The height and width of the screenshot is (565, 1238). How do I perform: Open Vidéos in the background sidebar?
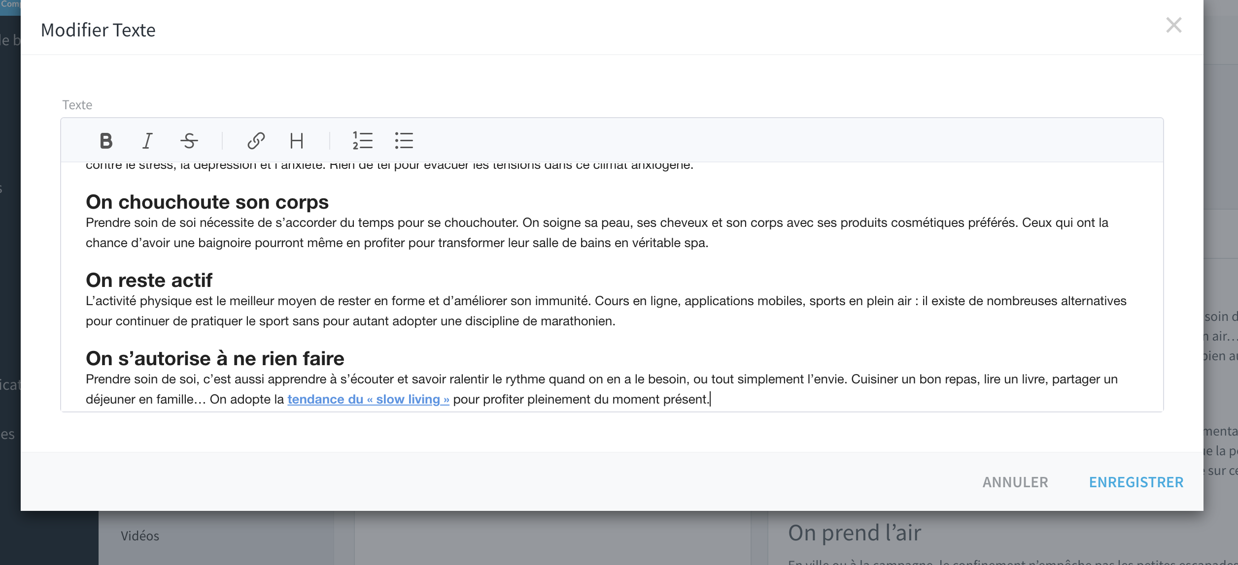click(140, 536)
